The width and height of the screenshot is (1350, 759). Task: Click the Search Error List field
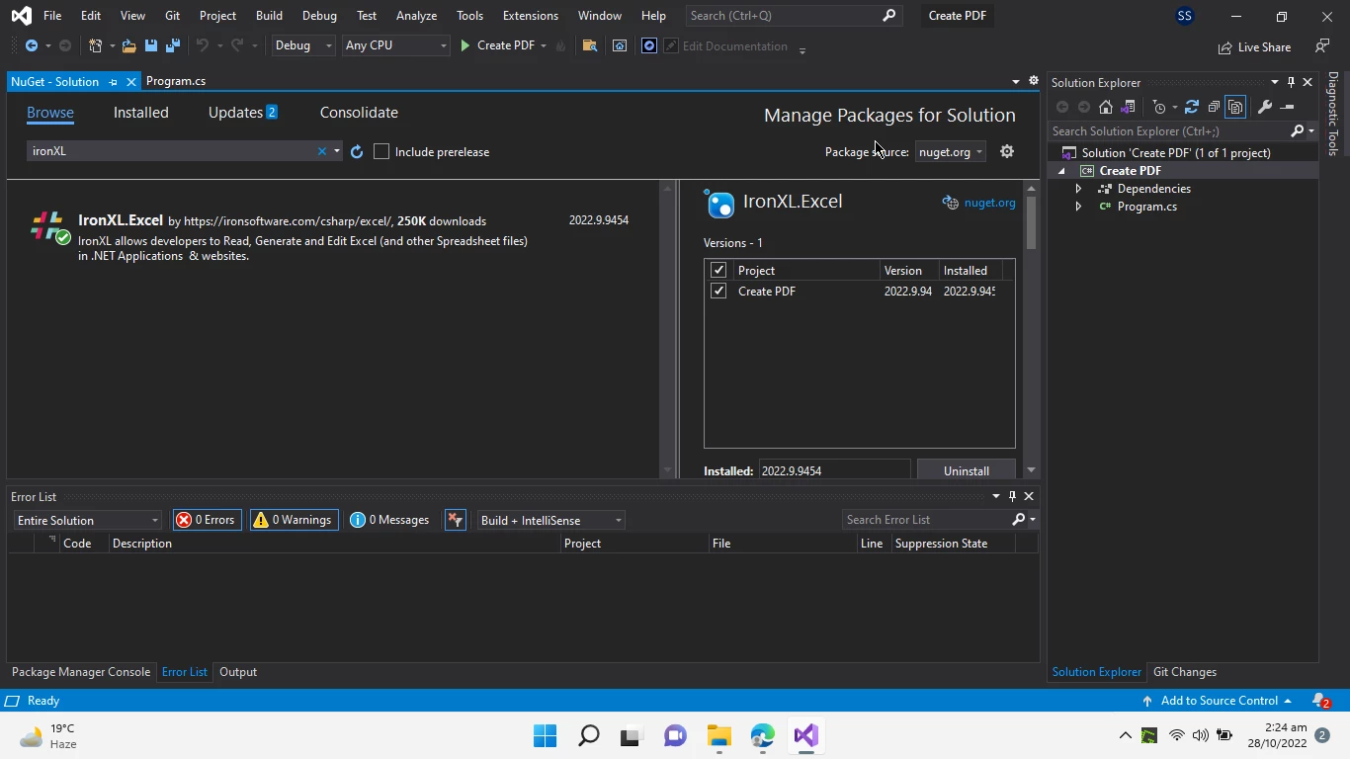pos(926,520)
